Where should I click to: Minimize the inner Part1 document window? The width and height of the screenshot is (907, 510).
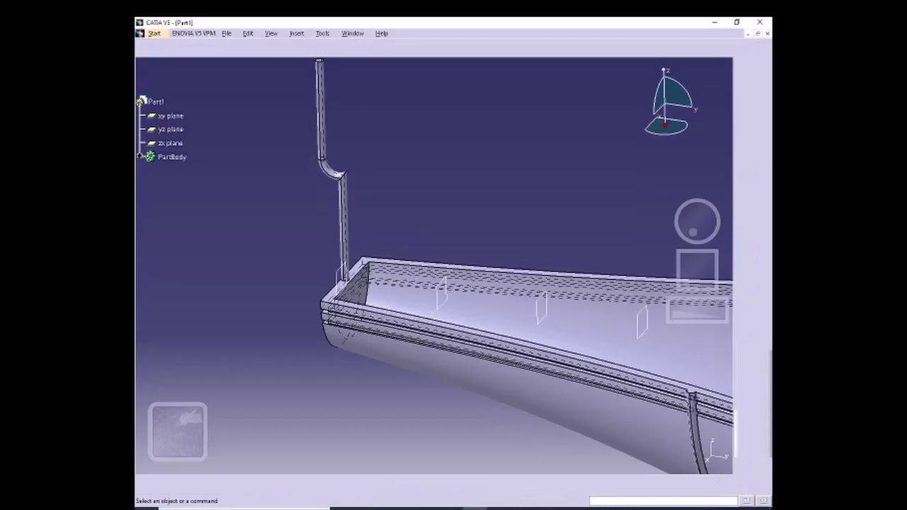pyautogui.click(x=749, y=33)
